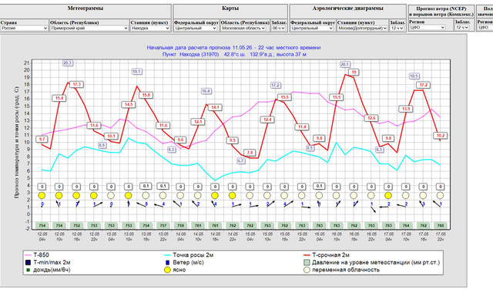Click the max temperature label 20.3
493x290 pixels.
68,63
